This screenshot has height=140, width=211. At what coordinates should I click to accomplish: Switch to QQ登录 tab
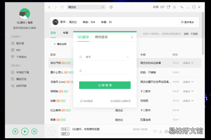point(83,37)
